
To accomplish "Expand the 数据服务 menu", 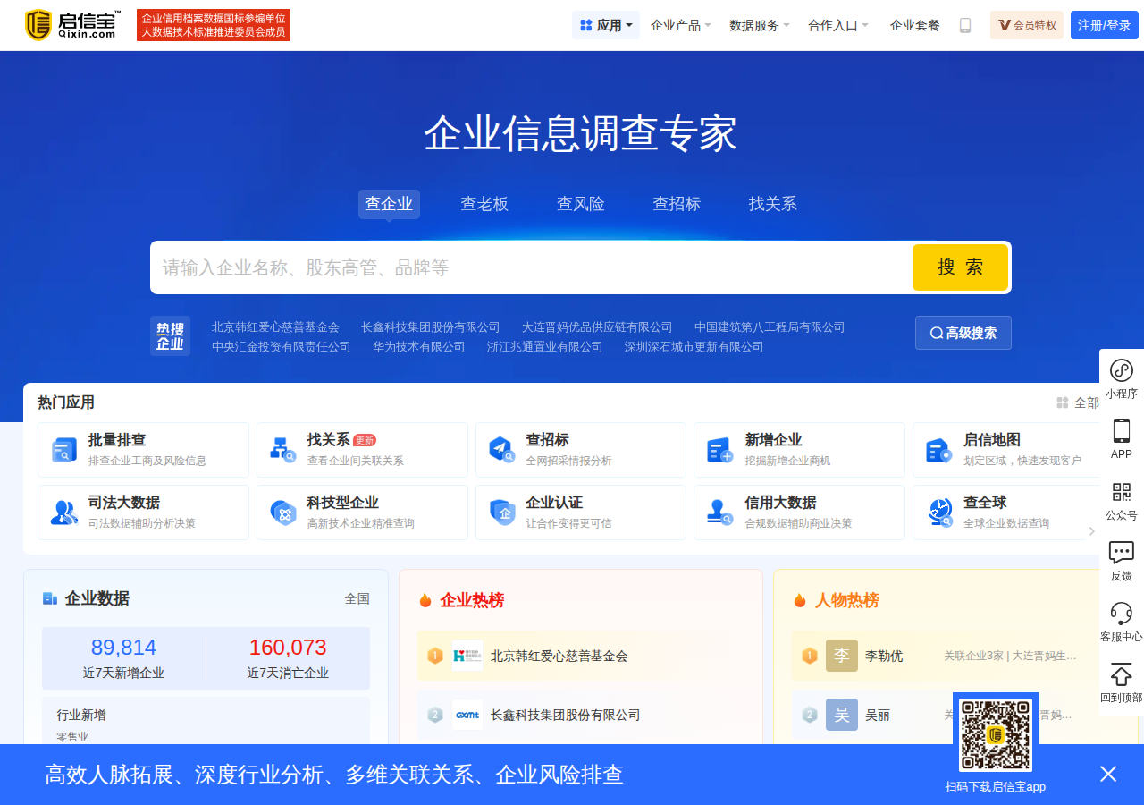I will coord(760,25).
